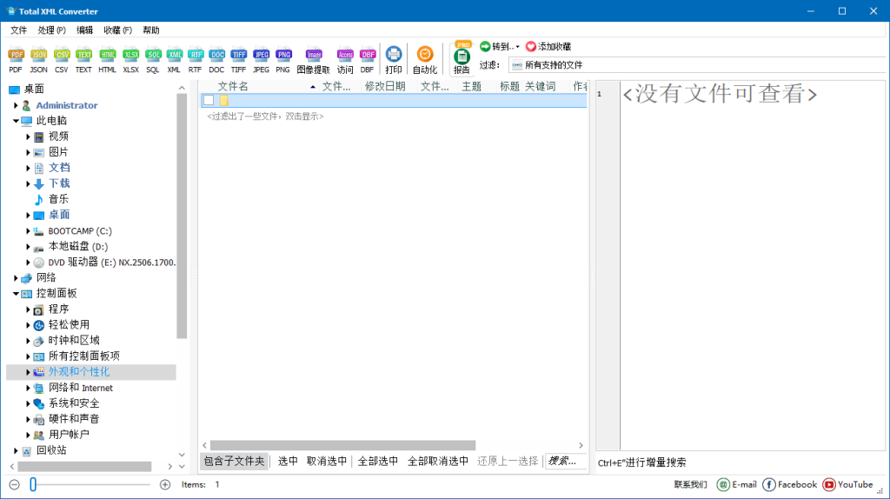The image size is (890, 499).
Task: Open the 帮助 menu
Action: (x=151, y=30)
